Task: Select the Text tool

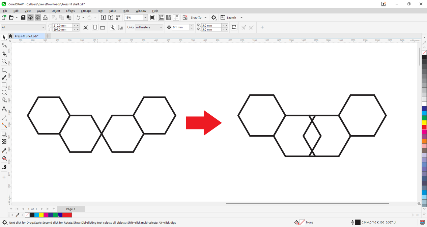Action: pyautogui.click(x=4, y=109)
